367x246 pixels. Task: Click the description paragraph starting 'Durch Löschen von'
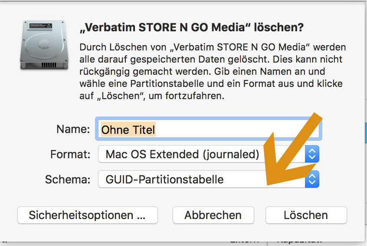click(x=213, y=72)
